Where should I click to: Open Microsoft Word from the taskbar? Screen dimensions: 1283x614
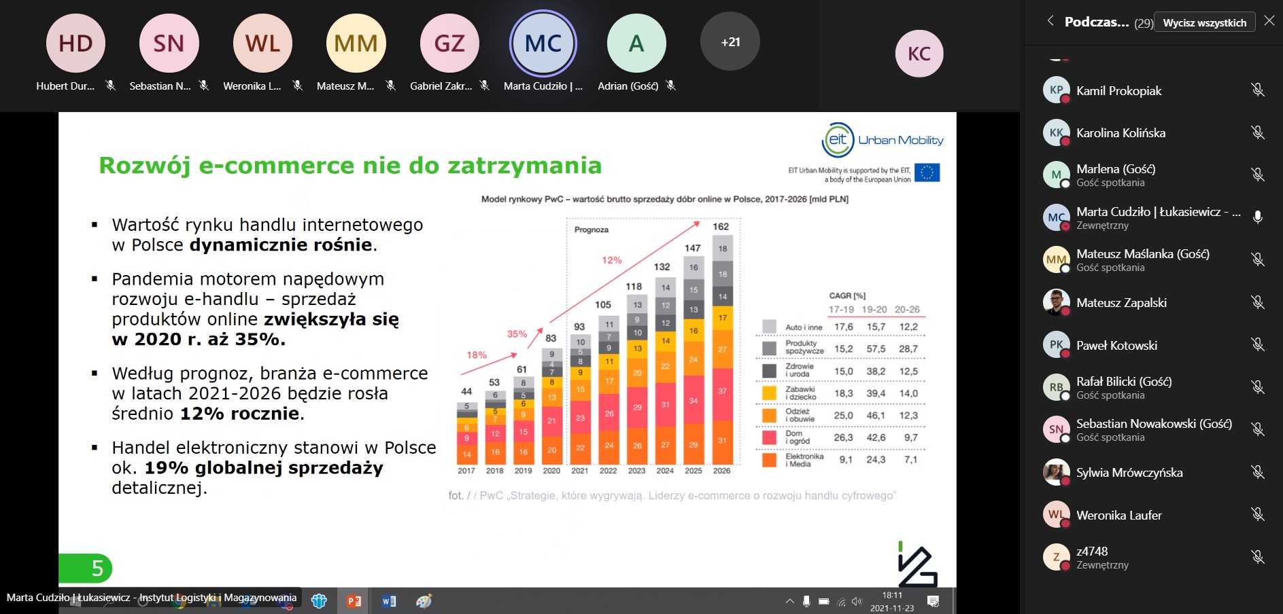(388, 601)
